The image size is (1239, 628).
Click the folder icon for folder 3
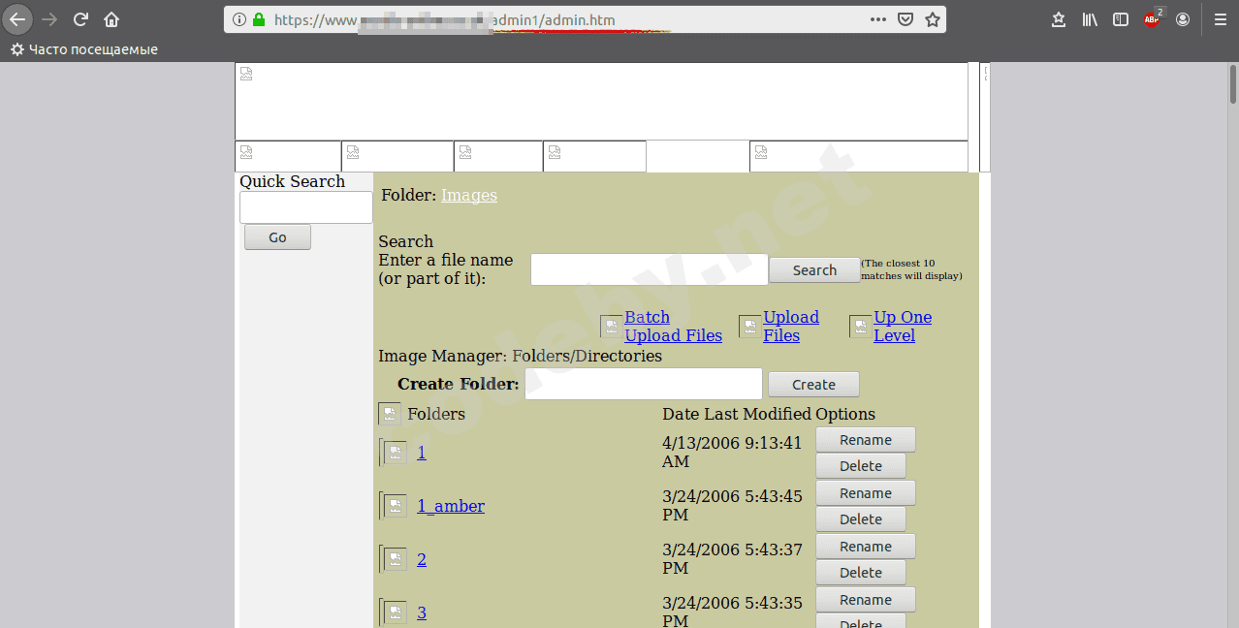[x=396, y=612]
